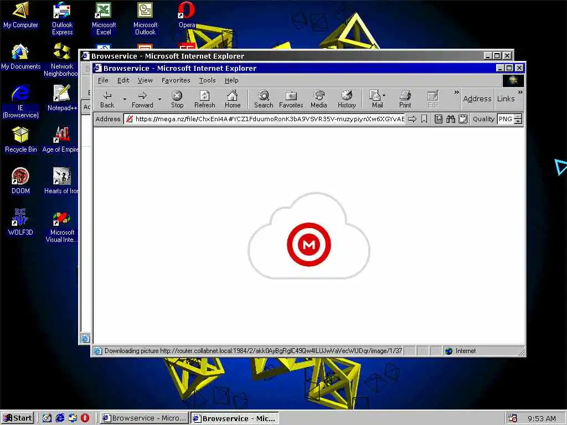Print the current page
This screenshot has height=425, width=567.
405,100
